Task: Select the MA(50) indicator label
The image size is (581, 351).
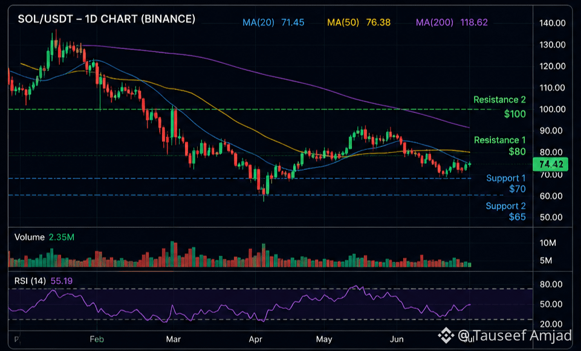Action: click(343, 22)
